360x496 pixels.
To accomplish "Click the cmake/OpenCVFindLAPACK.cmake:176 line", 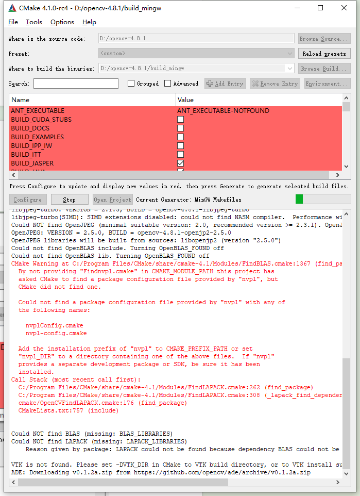I will pyautogui.click(x=102, y=403).
